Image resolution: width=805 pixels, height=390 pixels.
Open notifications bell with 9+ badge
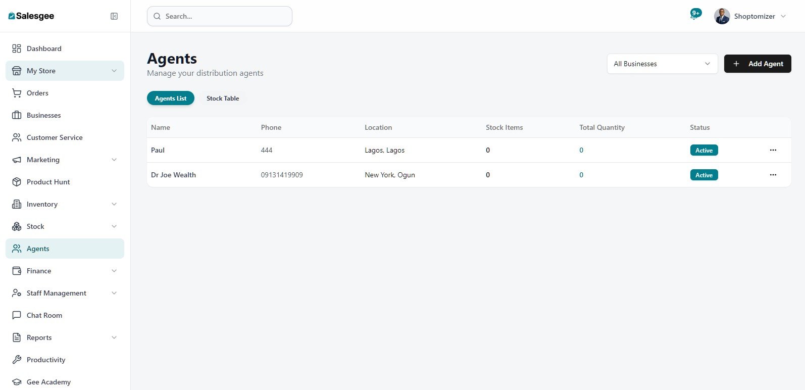tap(695, 15)
